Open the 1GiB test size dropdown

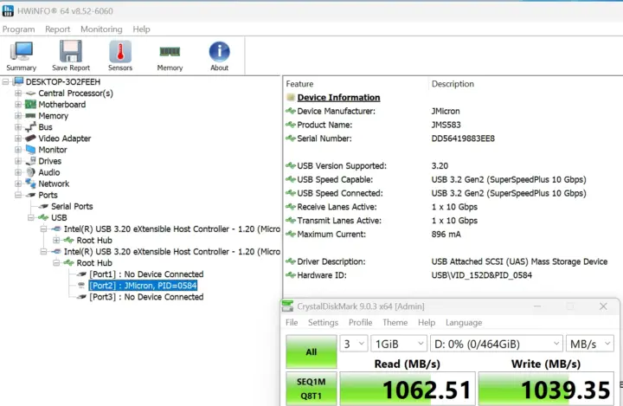399,344
